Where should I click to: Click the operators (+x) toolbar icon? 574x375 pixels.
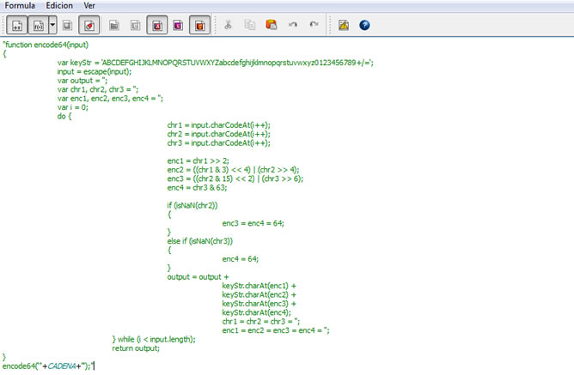(17, 25)
